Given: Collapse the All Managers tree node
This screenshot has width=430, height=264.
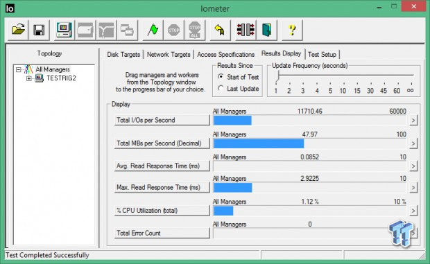Looking at the screenshot, I should [18, 69].
